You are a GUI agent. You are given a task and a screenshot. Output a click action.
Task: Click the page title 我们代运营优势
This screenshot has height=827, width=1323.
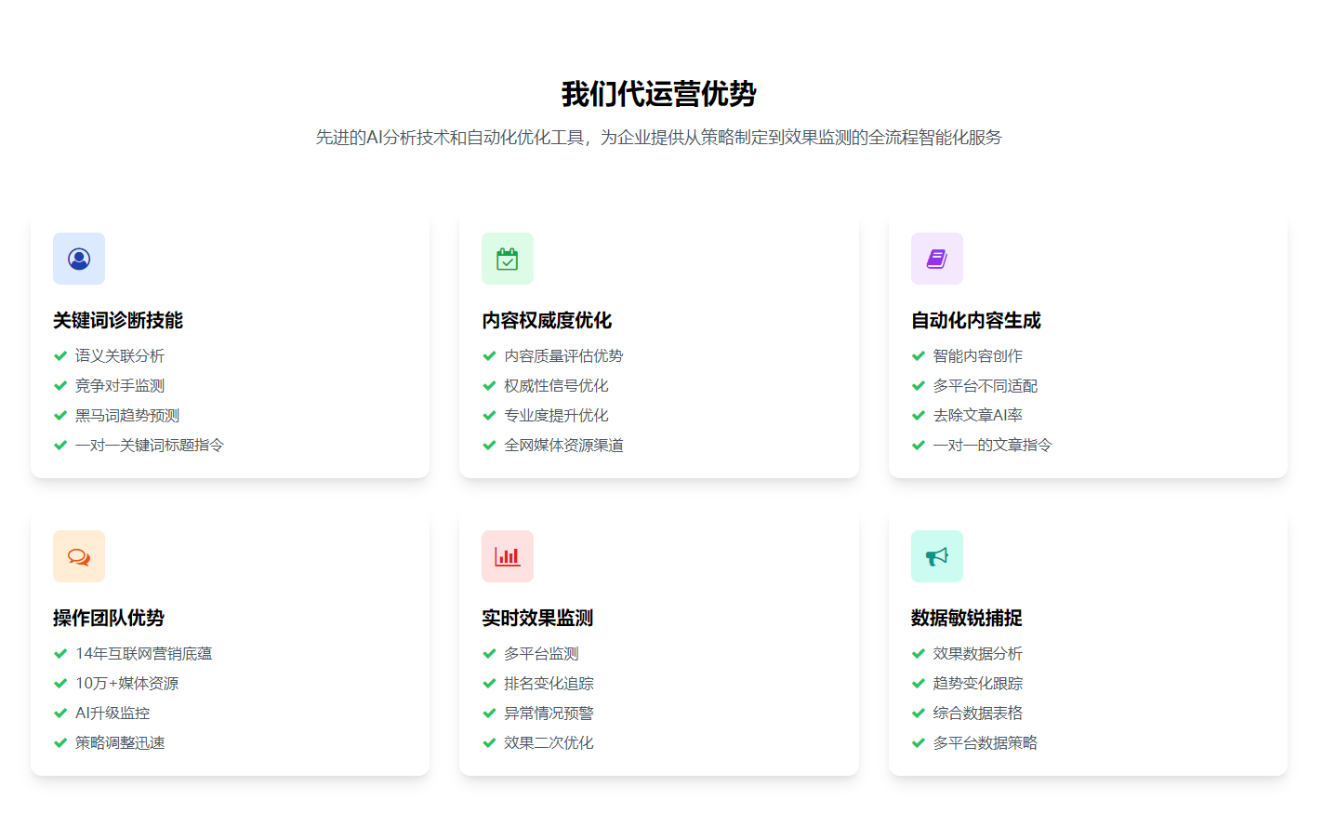pos(661,93)
